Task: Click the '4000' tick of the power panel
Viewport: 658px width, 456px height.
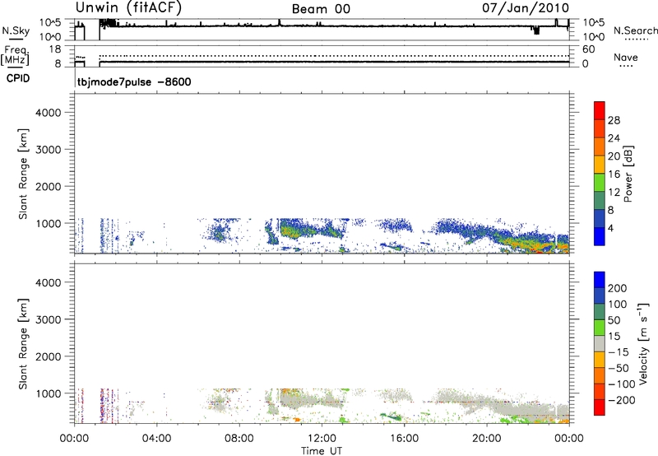Action: pos(48,113)
